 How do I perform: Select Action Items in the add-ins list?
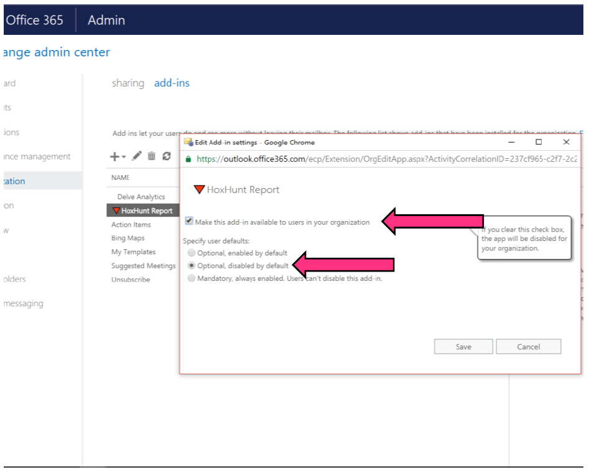pos(131,225)
